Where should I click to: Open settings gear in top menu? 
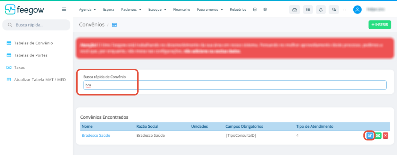(265, 10)
